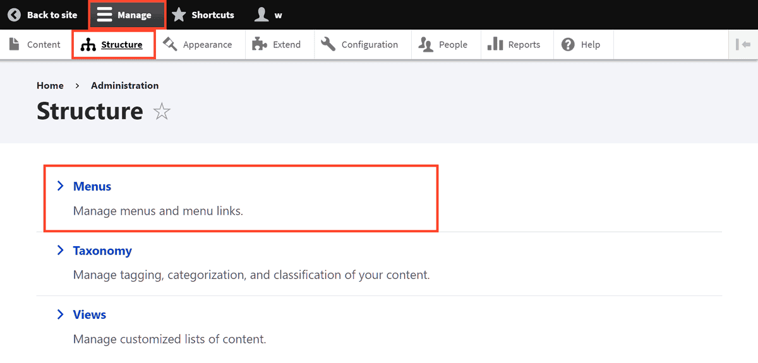Click the Reports bar chart icon
Viewport: 758px width, 363px height.
coord(495,44)
